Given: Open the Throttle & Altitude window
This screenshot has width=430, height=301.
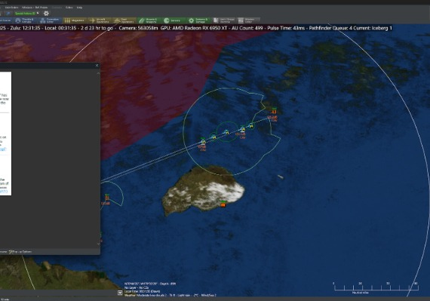Looking at the screenshot, I should (x=25, y=20).
